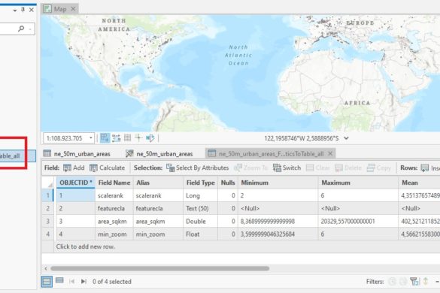Open the coordinate display units dropdown
Screen dimensions: 440x293
(346, 138)
